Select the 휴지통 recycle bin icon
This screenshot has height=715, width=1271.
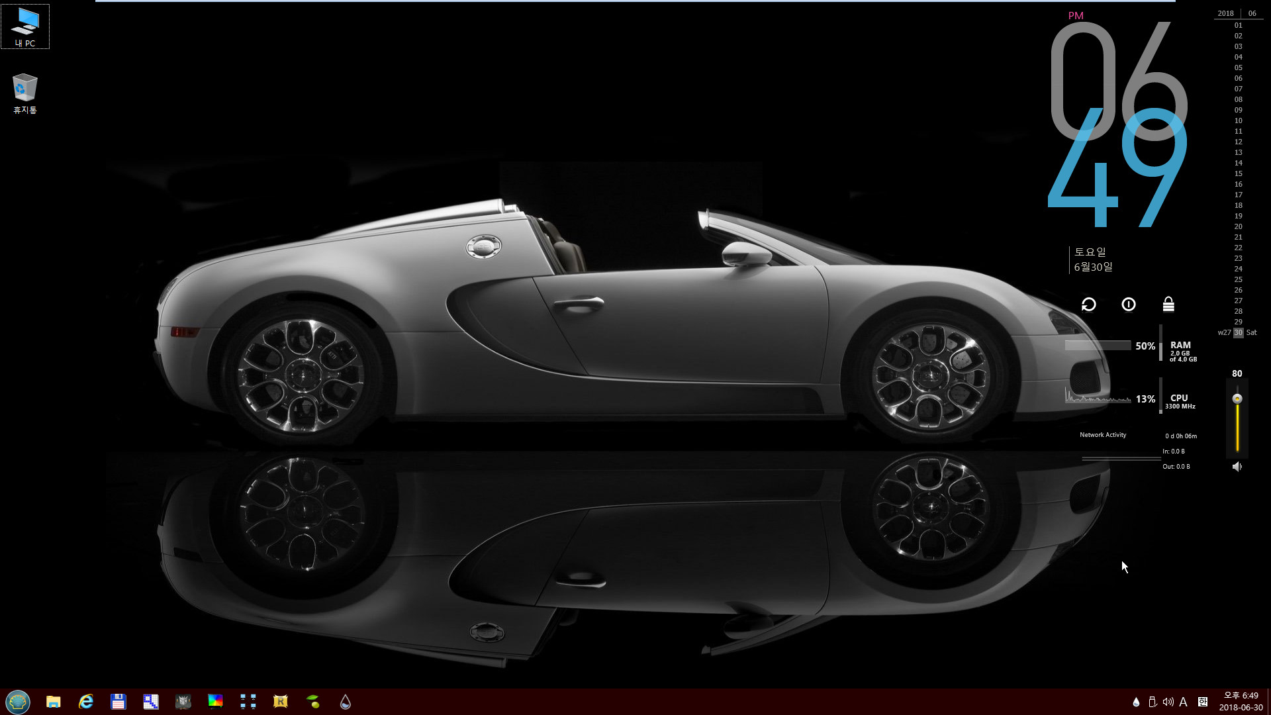(x=25, y=93)
